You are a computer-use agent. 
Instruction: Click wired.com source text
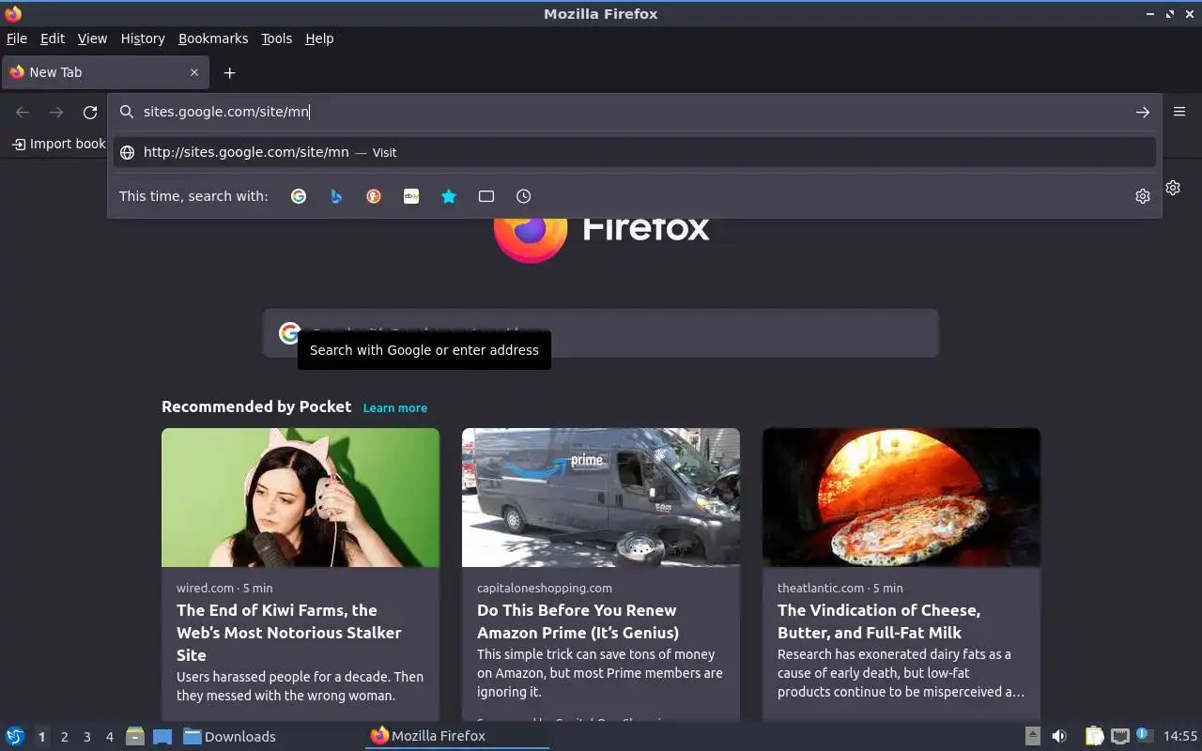point(205,588)
